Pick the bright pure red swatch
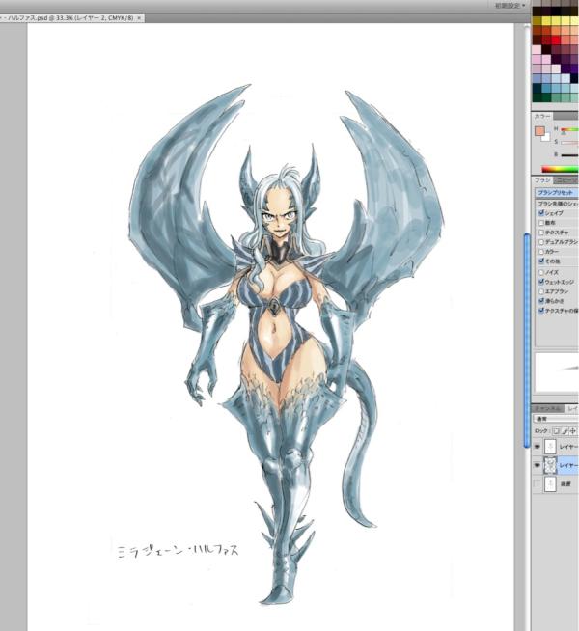 [556, 40]
